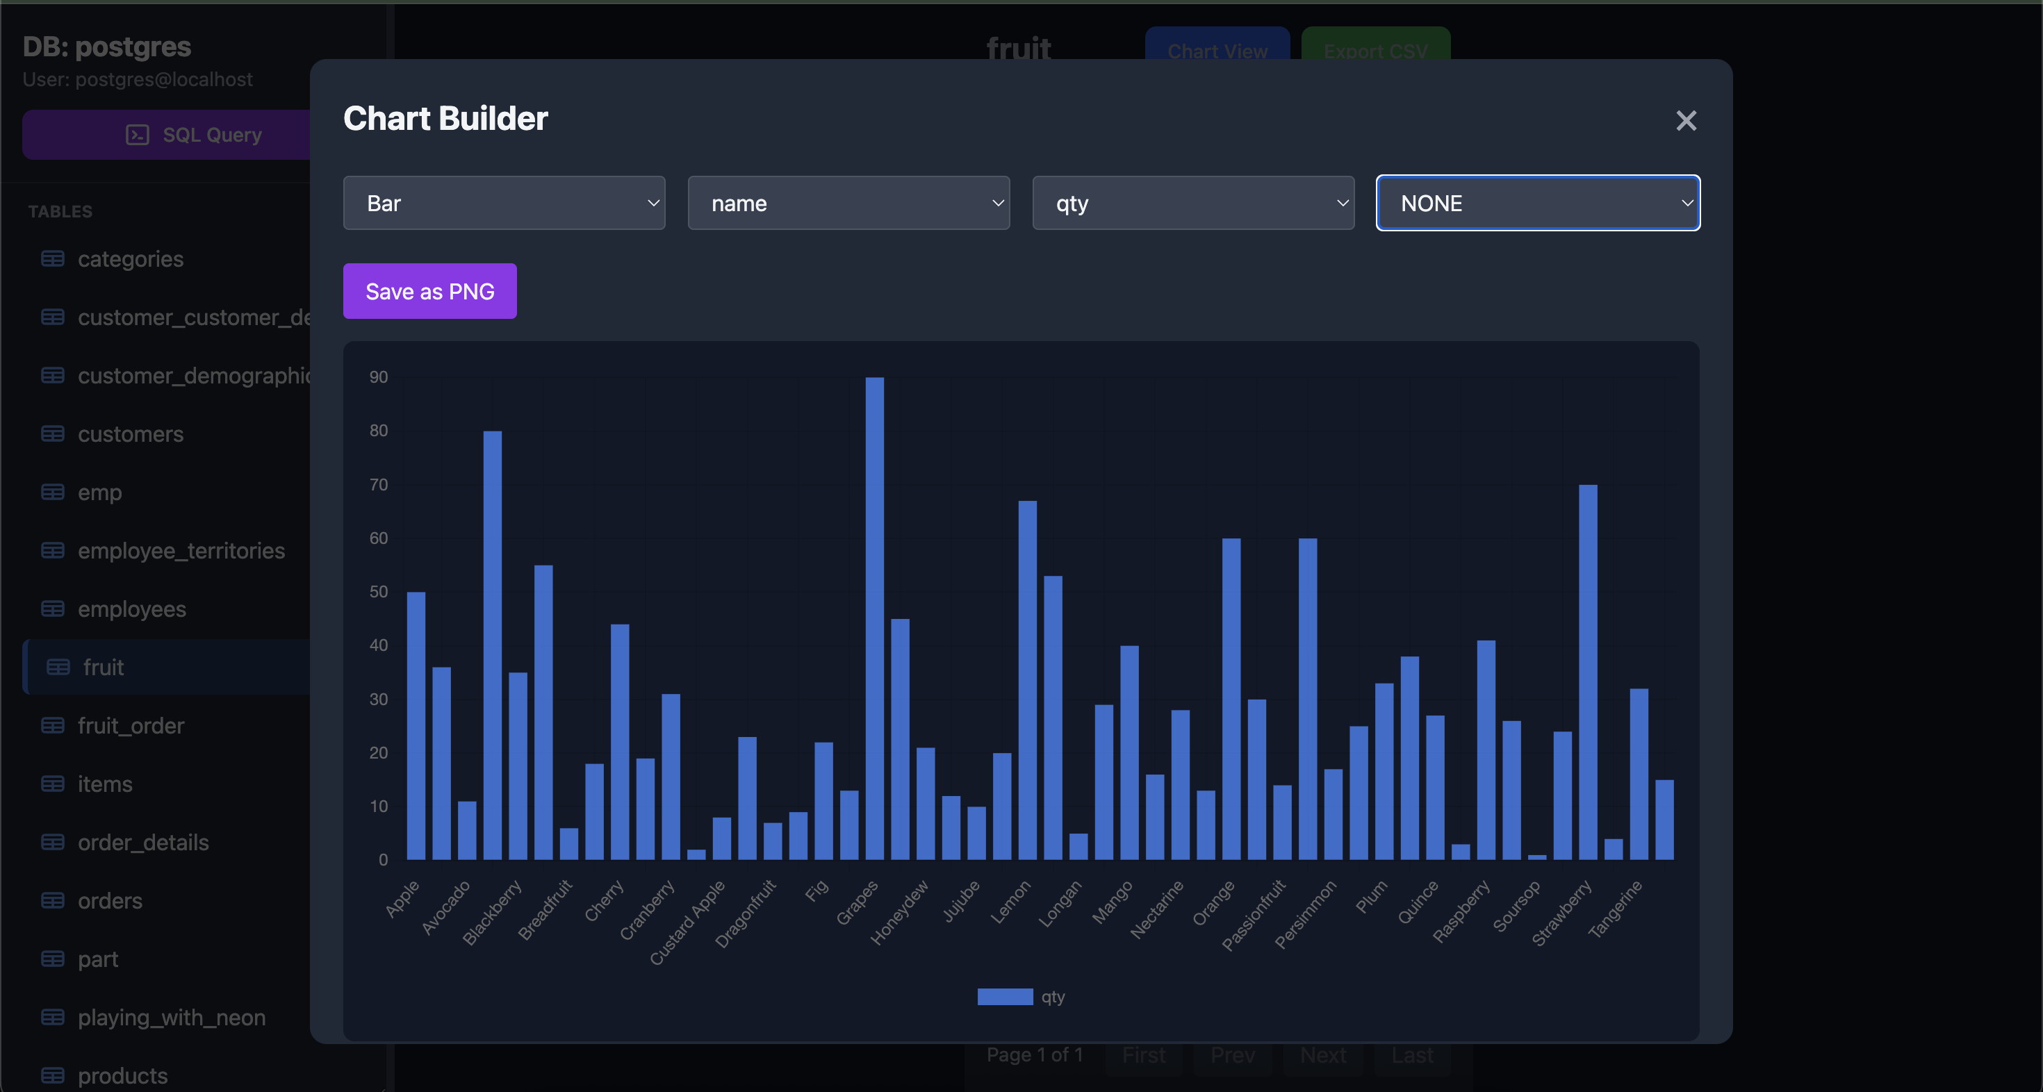Open the name x-axis column dropdown
The width and height of the screenshot is (2043, 1092).
[x=848, y=203]
